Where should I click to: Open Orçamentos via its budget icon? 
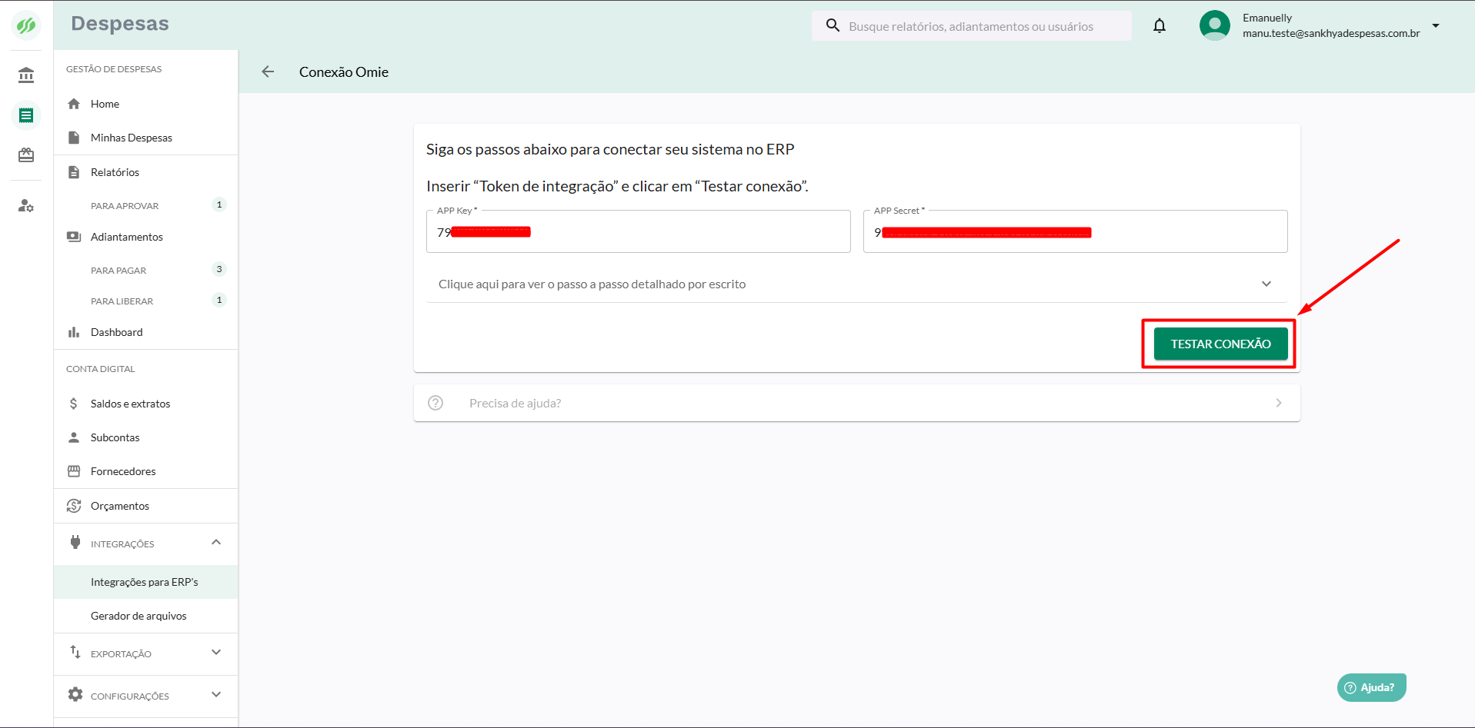(x=74, y=506)
